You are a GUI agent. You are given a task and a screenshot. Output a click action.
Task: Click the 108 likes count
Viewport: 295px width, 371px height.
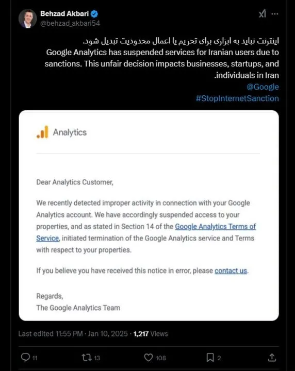point(161,358)
